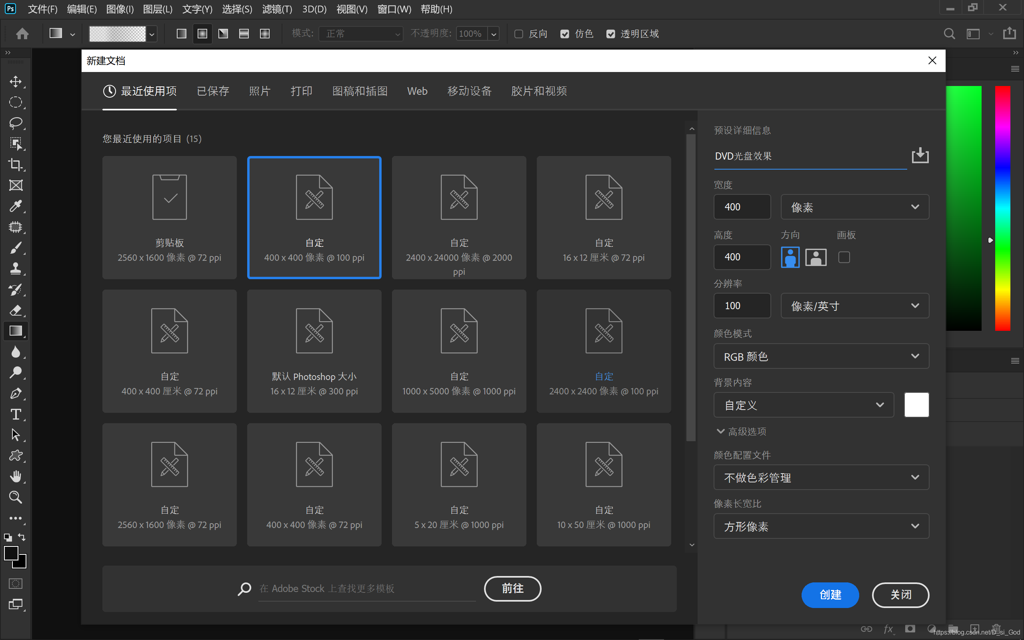Open the 背景内容 自定义 dropdown

804,405
